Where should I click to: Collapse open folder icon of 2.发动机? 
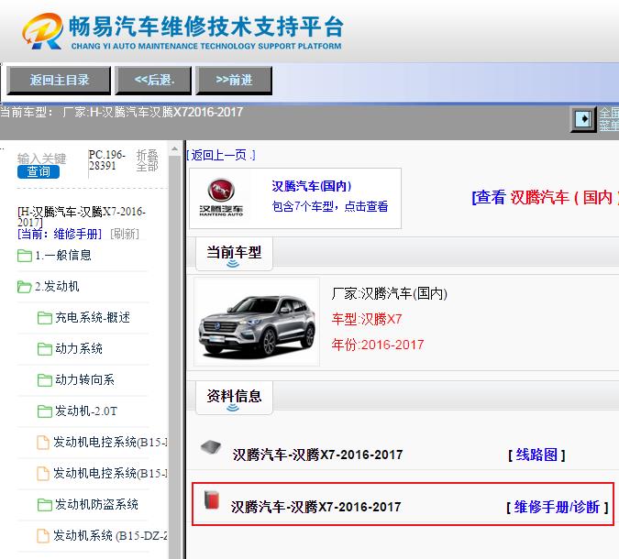(x=25, y=287)
